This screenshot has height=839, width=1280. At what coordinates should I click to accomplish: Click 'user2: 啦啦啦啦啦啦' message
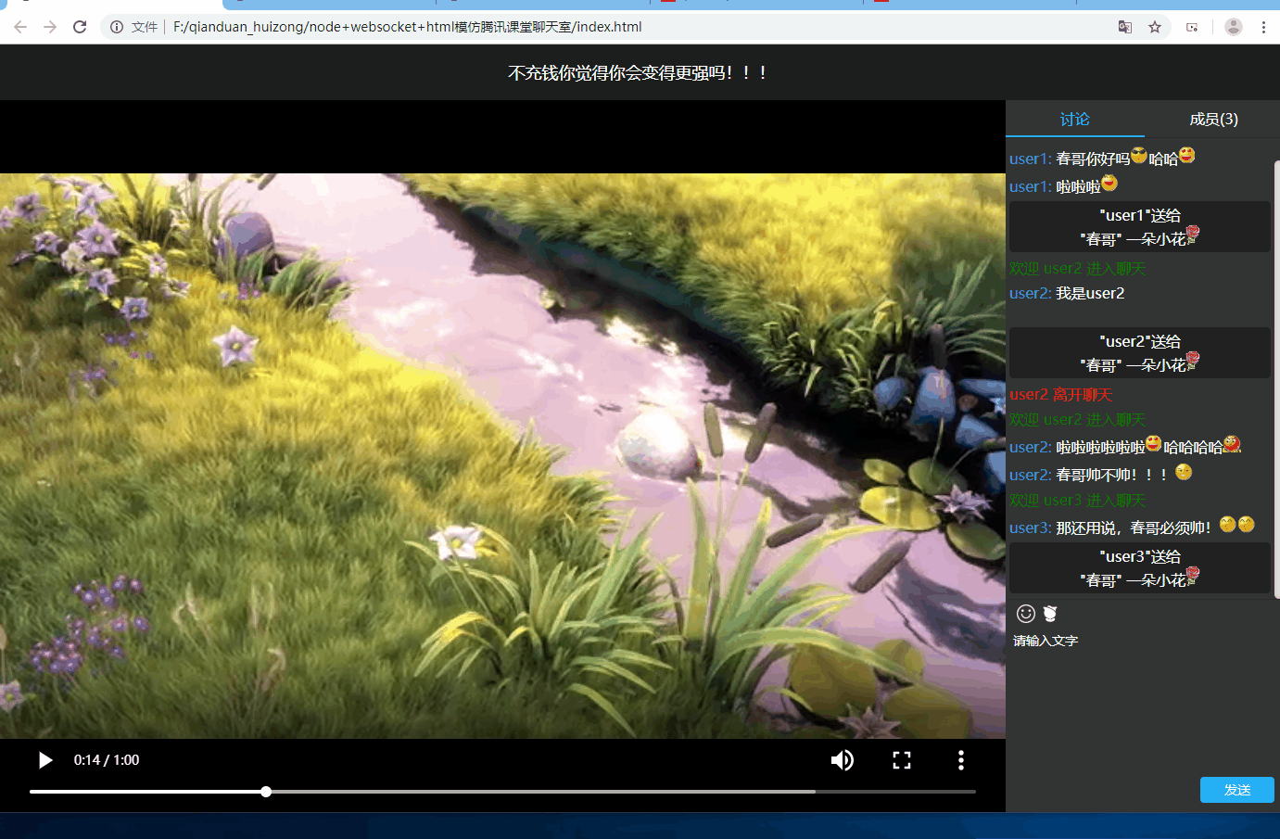pos(1125,446)
